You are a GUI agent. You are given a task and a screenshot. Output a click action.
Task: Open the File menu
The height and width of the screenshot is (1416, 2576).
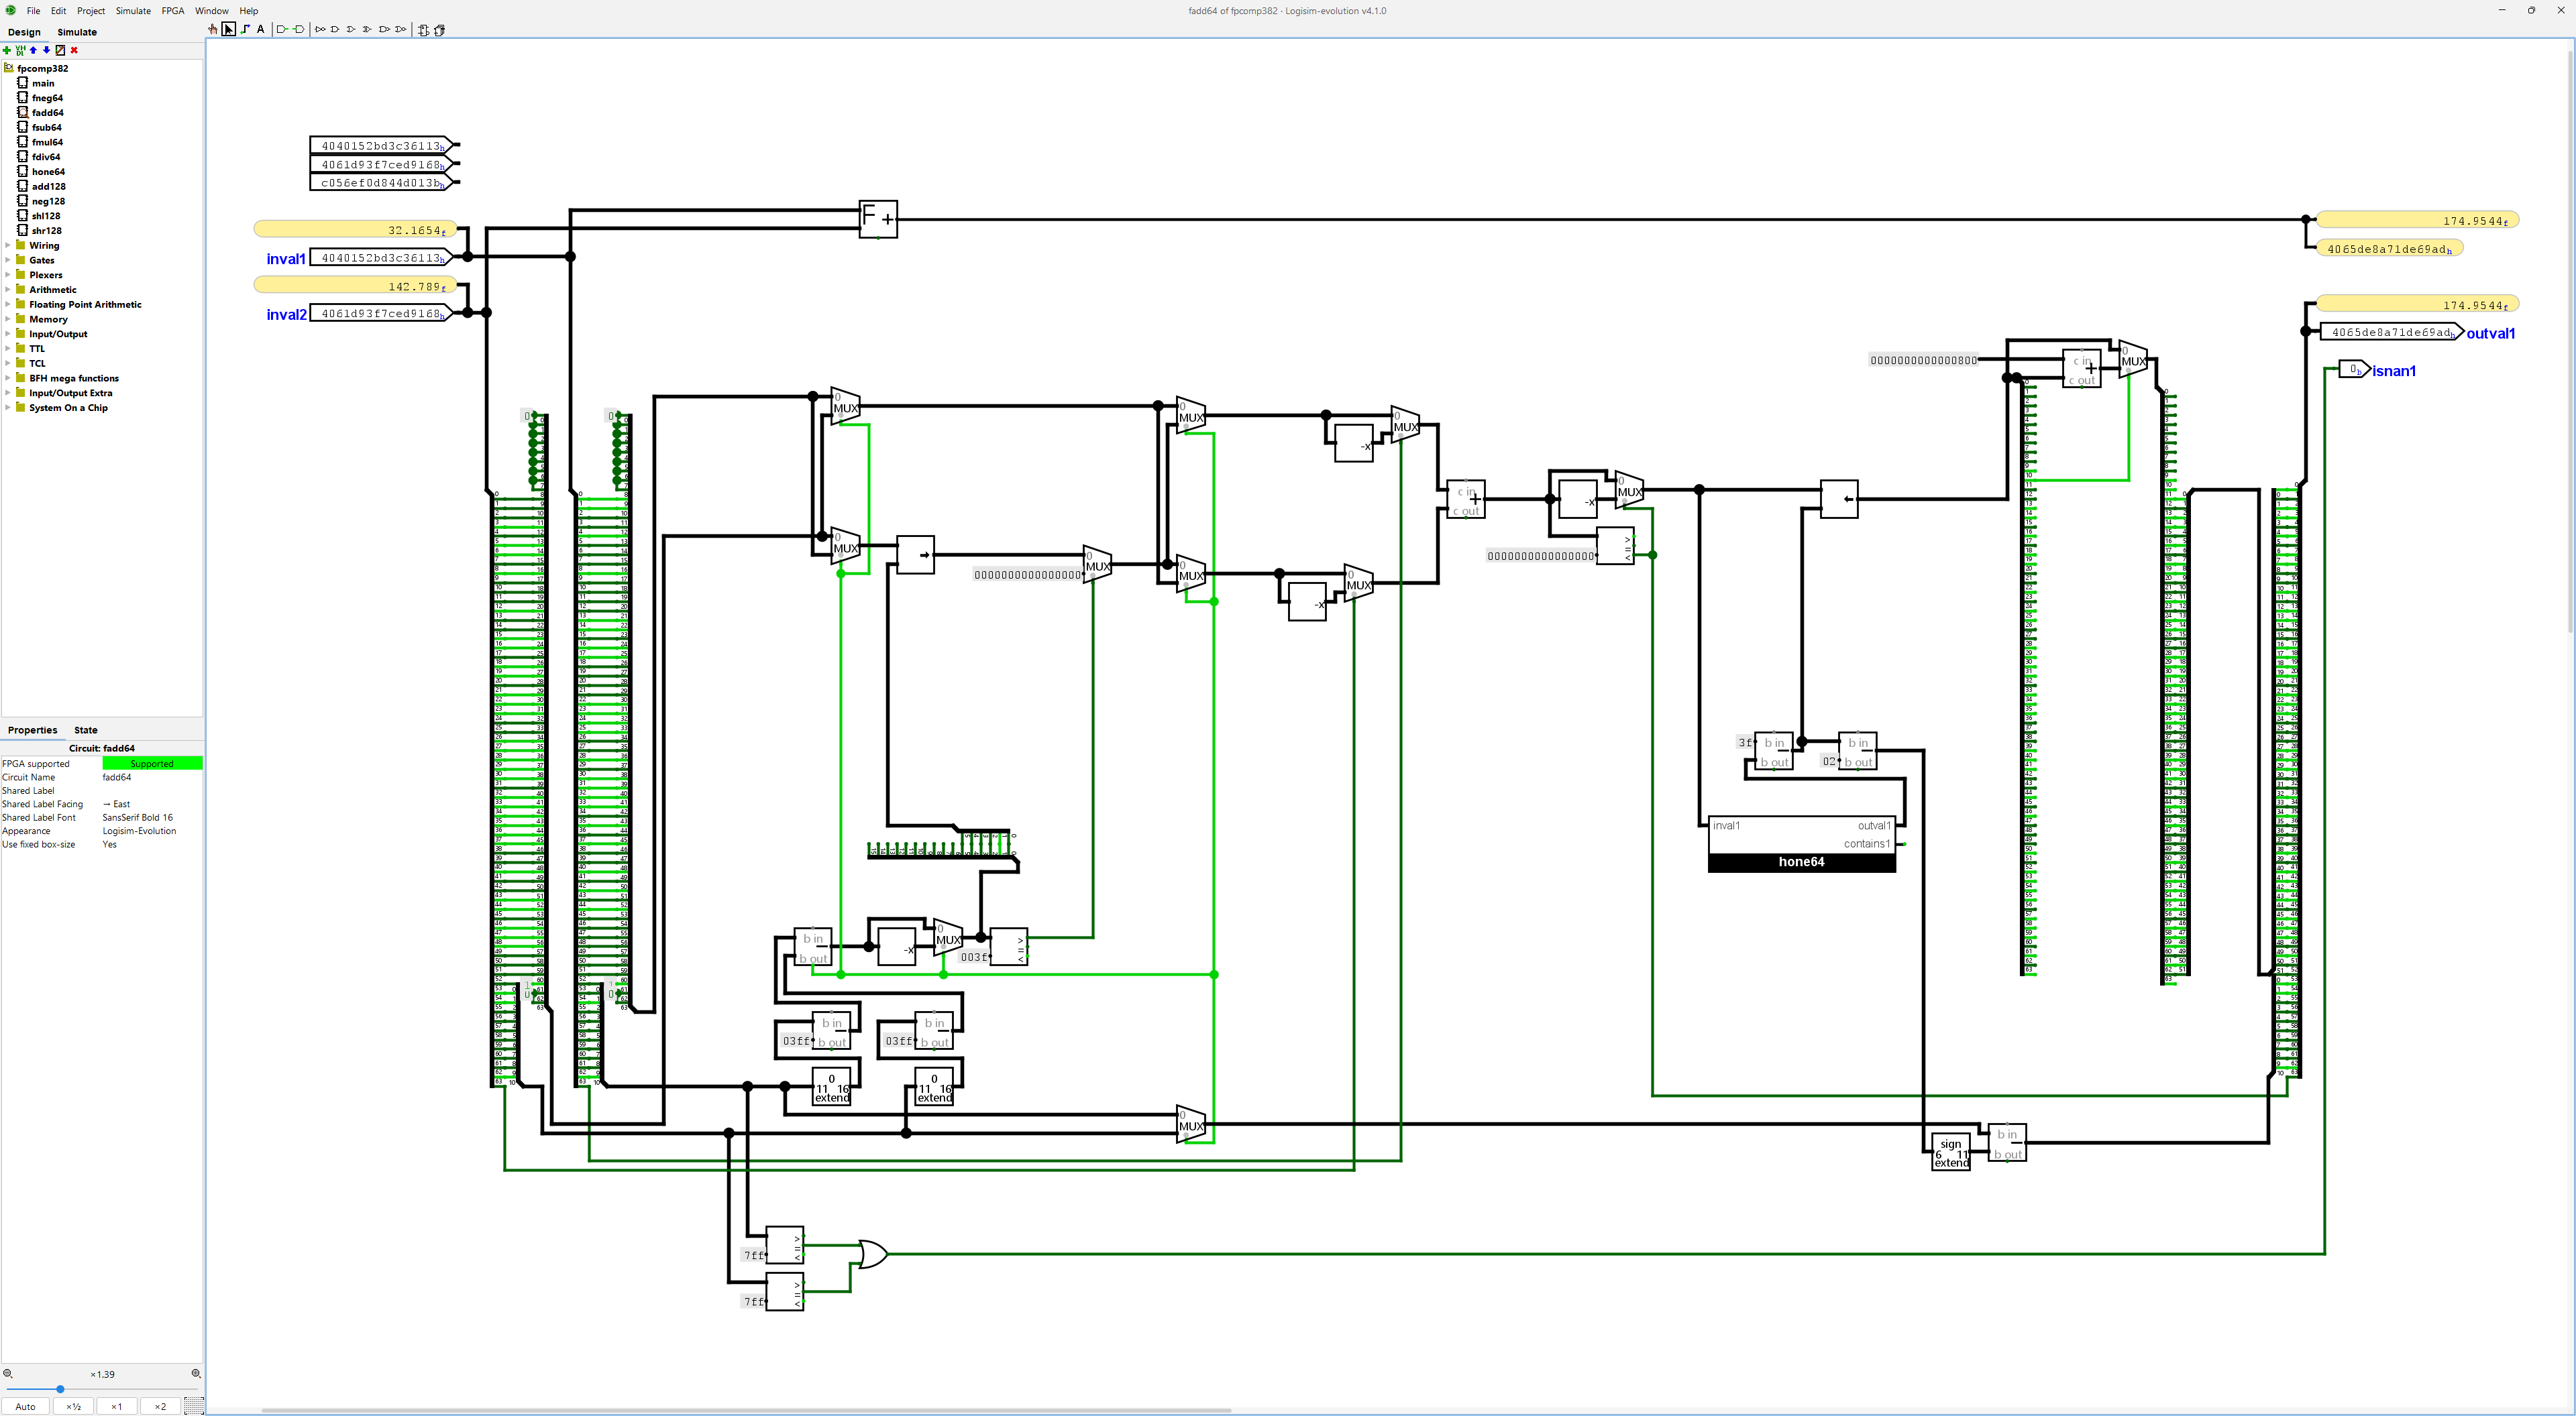coord(33,11)
